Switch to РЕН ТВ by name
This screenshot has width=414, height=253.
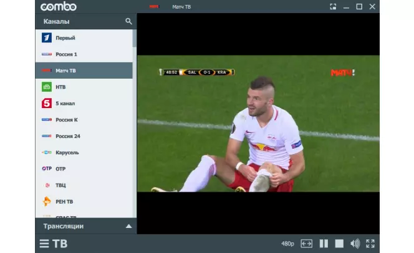tap(64, 202)
